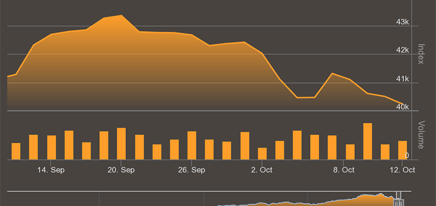The width and height of the screenshot is (436, 206).
Task: Click the shortest volume bar at 2. Oct
Action: (x=263, y=154)
